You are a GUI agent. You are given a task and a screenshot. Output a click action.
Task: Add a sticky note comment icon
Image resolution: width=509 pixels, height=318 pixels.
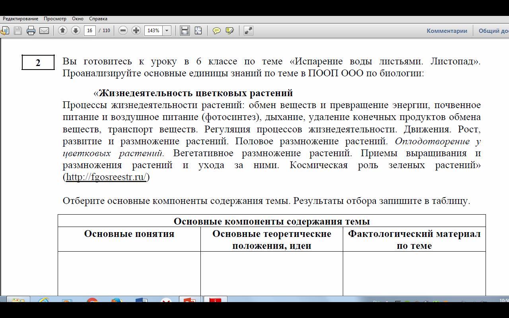click(217, 31)
